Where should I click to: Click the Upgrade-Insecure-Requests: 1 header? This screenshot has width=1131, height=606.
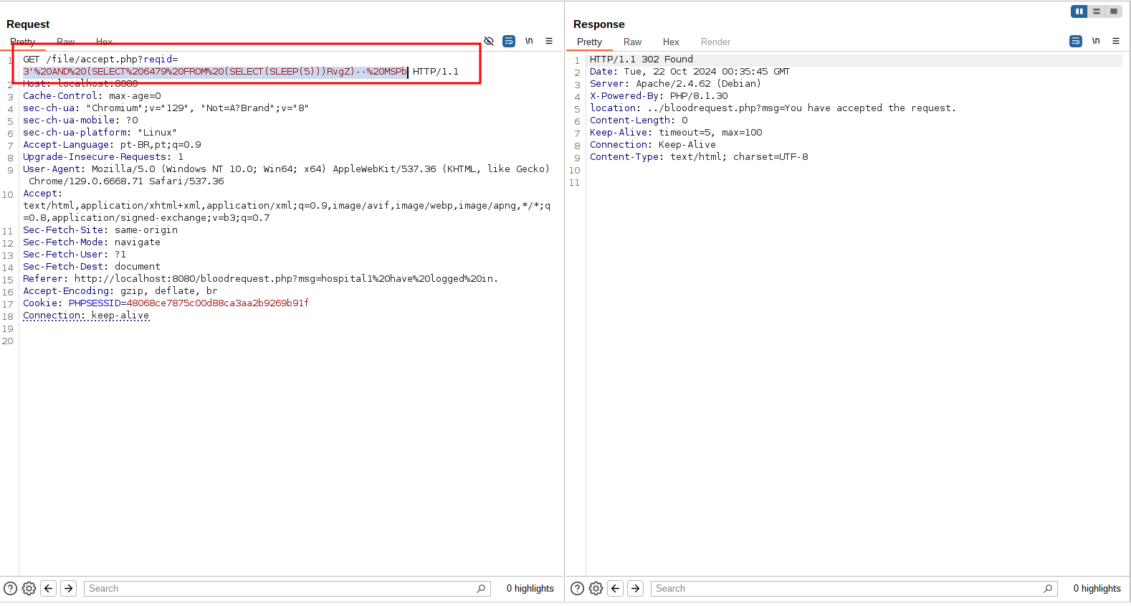pos(103,157)
